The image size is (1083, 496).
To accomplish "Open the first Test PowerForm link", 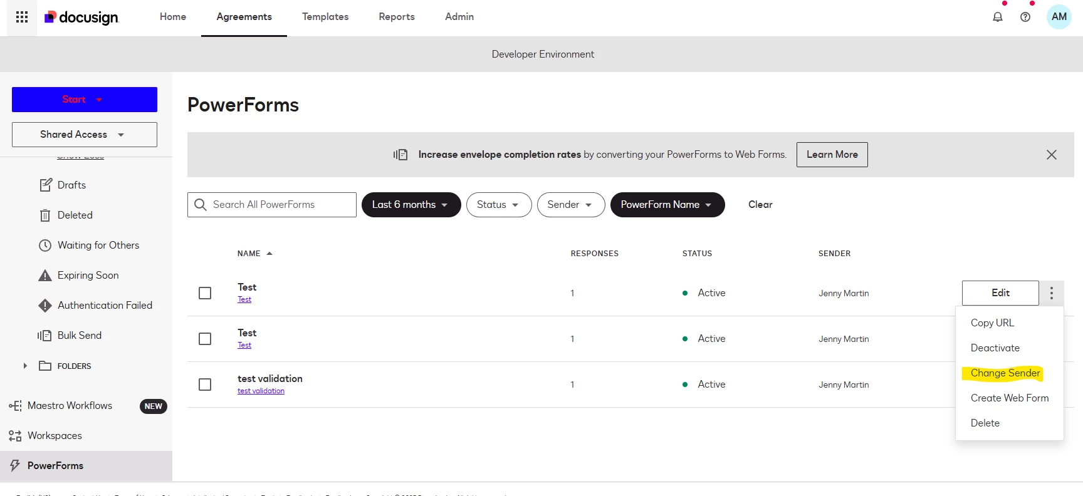I will [244, 300].
